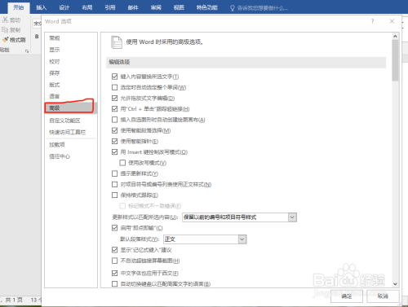Click the 复制 (copy) icon
The width and height of the screenshot is (408, 307).
point(5,29)
